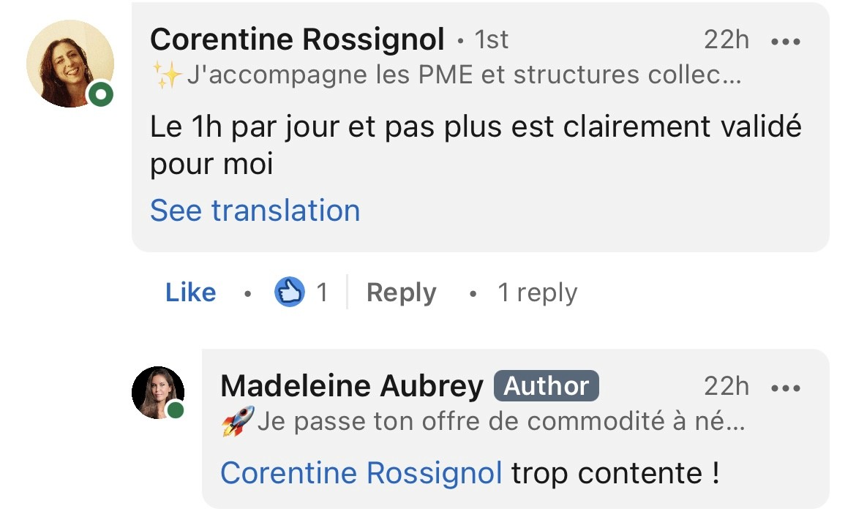Open the Corentine Rossignol mention in the reply
Screen dimensions: 856x525
[x=361, y=472]
